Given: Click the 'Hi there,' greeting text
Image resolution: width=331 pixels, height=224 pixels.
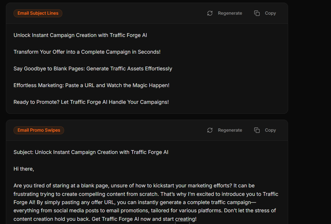Looking at the screenshot, I should (x=24, y=169).
